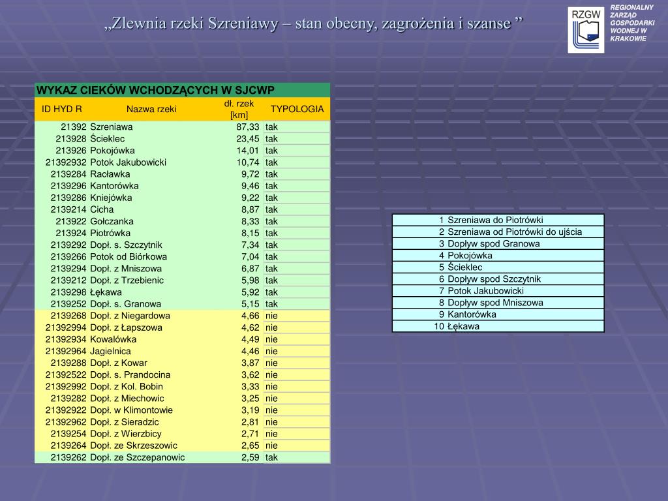Click Dopł. ze Szczepanowic
This screenshot has height=501, width=668.
(x=137, y=457)
